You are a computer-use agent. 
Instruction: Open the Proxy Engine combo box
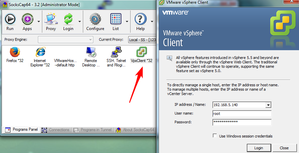[x=66, y=40]
